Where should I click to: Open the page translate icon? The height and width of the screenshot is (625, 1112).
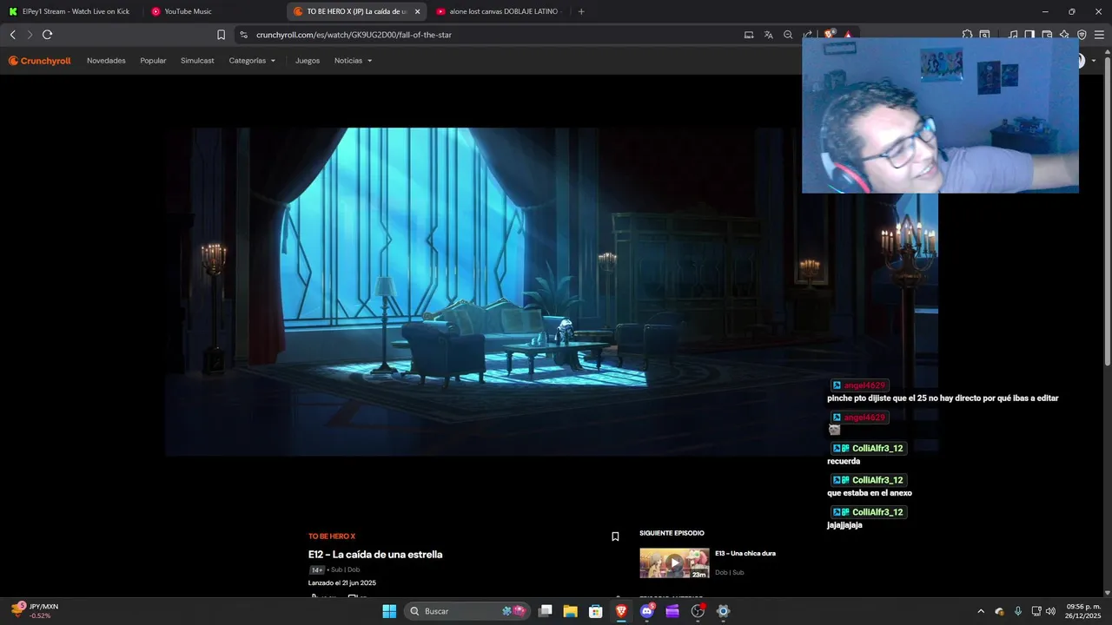[768, 35]
